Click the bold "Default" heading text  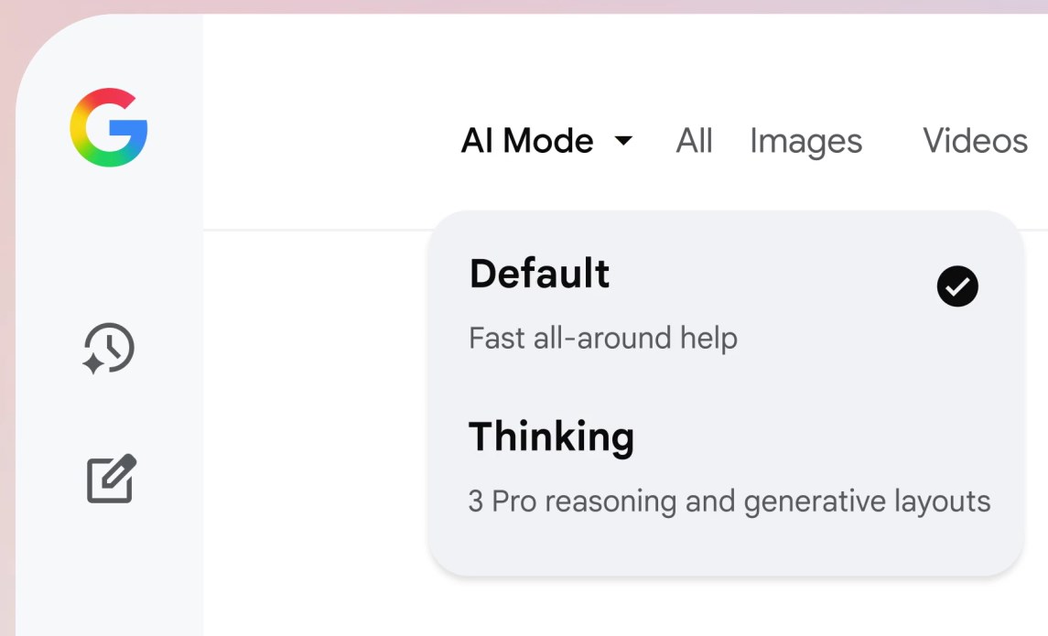tap(539, 275)
